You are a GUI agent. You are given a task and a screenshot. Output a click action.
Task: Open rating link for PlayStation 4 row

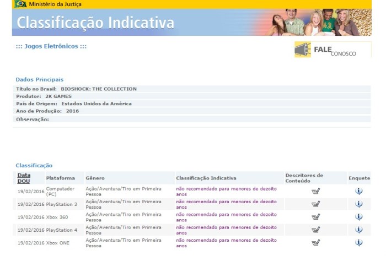226,230
